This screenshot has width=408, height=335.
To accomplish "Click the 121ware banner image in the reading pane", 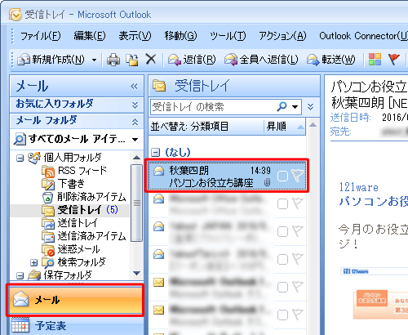I will 375,271.
